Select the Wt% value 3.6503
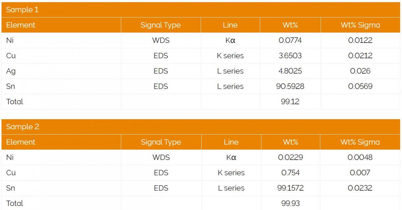This screenshot has width=402, height=210. (290, 56)
